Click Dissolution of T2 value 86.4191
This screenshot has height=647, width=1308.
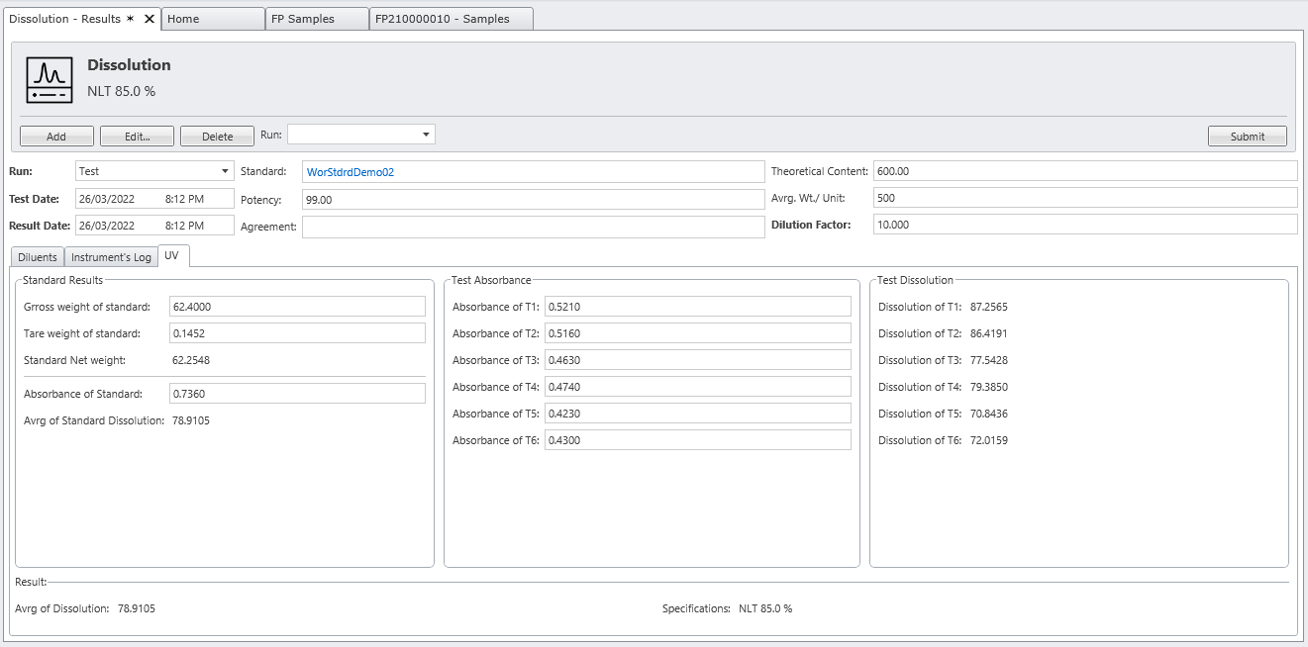989,334
